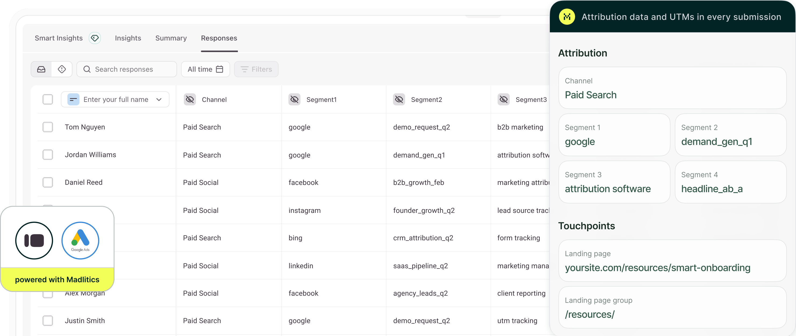
Task: Check the select-all header checkbox
Action: tap(48, 99)
